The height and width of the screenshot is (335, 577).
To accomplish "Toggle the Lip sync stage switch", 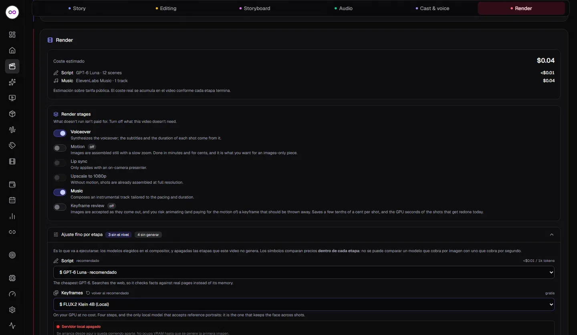I will (x=60, y=163).
